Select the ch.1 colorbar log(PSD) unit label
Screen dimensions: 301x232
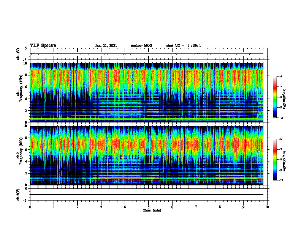(284, 99)
